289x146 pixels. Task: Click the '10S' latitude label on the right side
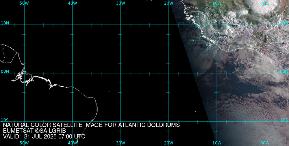point(284,120)
